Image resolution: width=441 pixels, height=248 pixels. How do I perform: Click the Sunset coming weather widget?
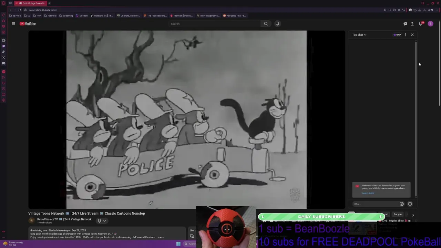point(13,244)
